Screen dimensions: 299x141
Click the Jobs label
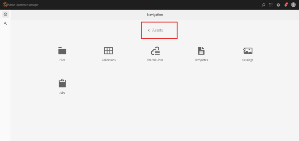click(62, 93)
